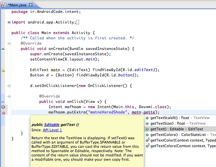The height and width of the screenshot is (167, 216).
Task: Expand the folded import statements
Action: pos(9,22)
